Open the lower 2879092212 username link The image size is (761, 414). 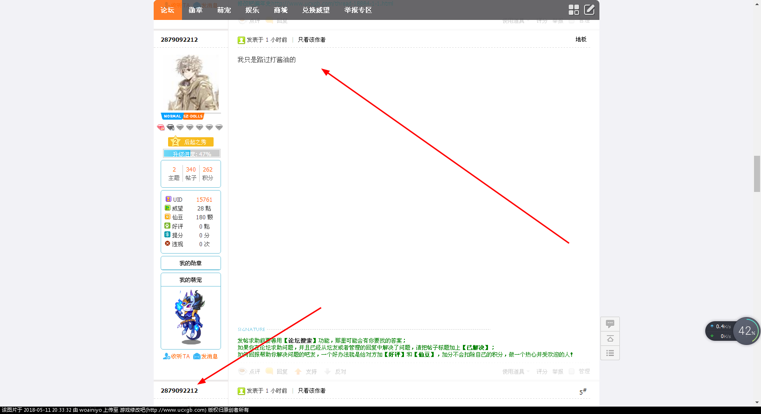pyautogui.click(x=179, y=391)
